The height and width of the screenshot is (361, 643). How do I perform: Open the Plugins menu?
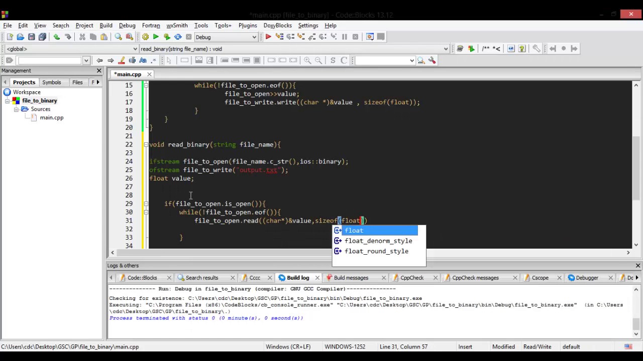pos(248,26)
